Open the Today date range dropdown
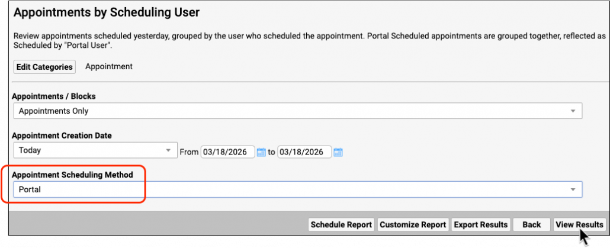 coord(95,150)
